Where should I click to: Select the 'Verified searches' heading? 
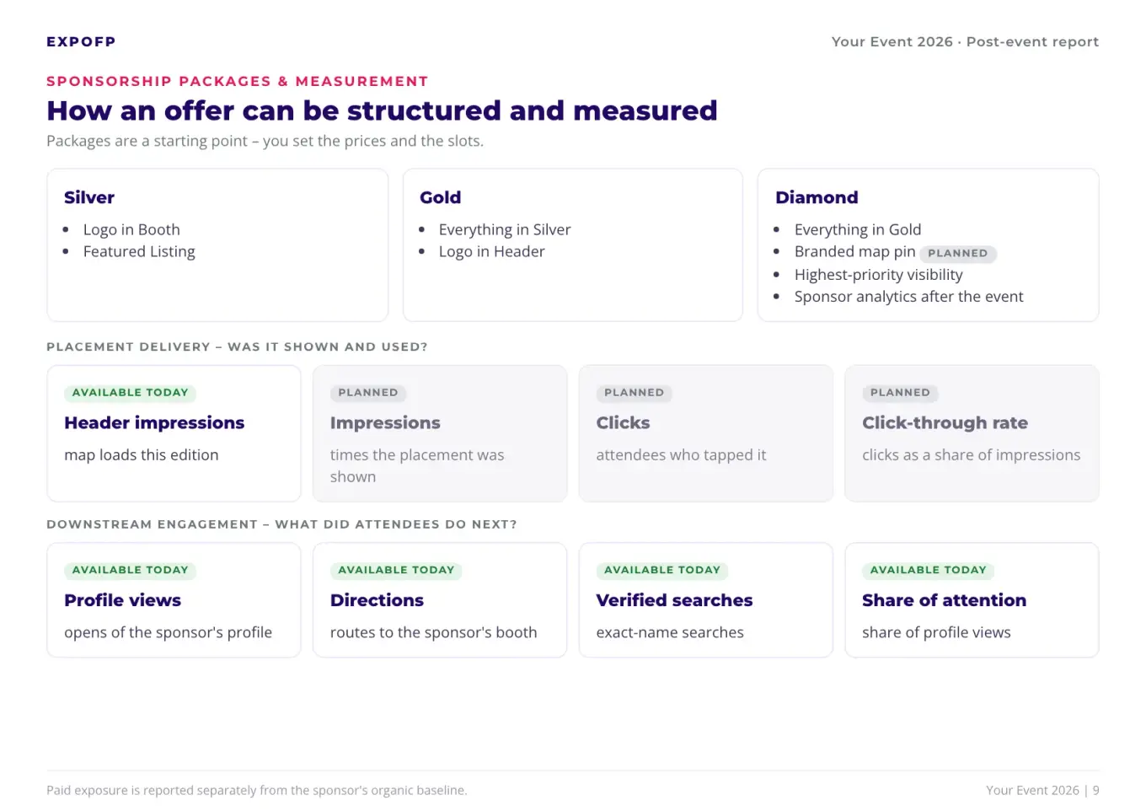(x=675, y=600)
